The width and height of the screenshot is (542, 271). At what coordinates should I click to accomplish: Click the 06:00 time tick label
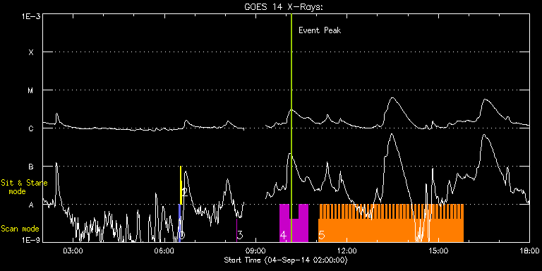point(164,251)
